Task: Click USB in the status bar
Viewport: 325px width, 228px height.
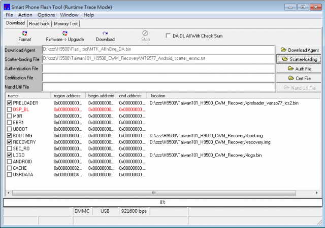Action: click(105, 211)
